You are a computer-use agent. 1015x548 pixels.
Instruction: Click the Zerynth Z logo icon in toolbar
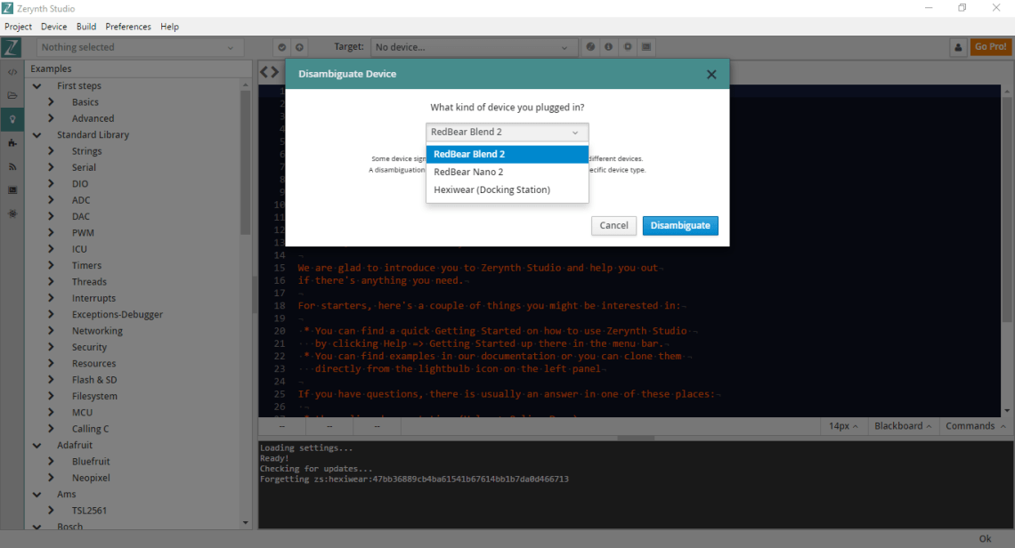click(x=12, y=47)
